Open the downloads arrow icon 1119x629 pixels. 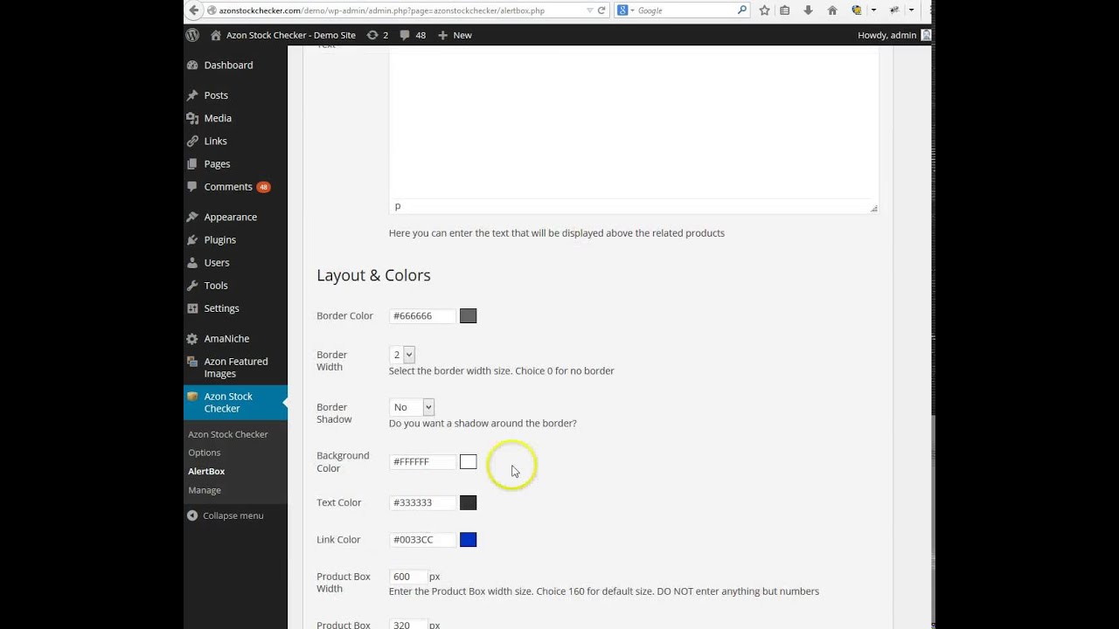[x=808, y=10]
